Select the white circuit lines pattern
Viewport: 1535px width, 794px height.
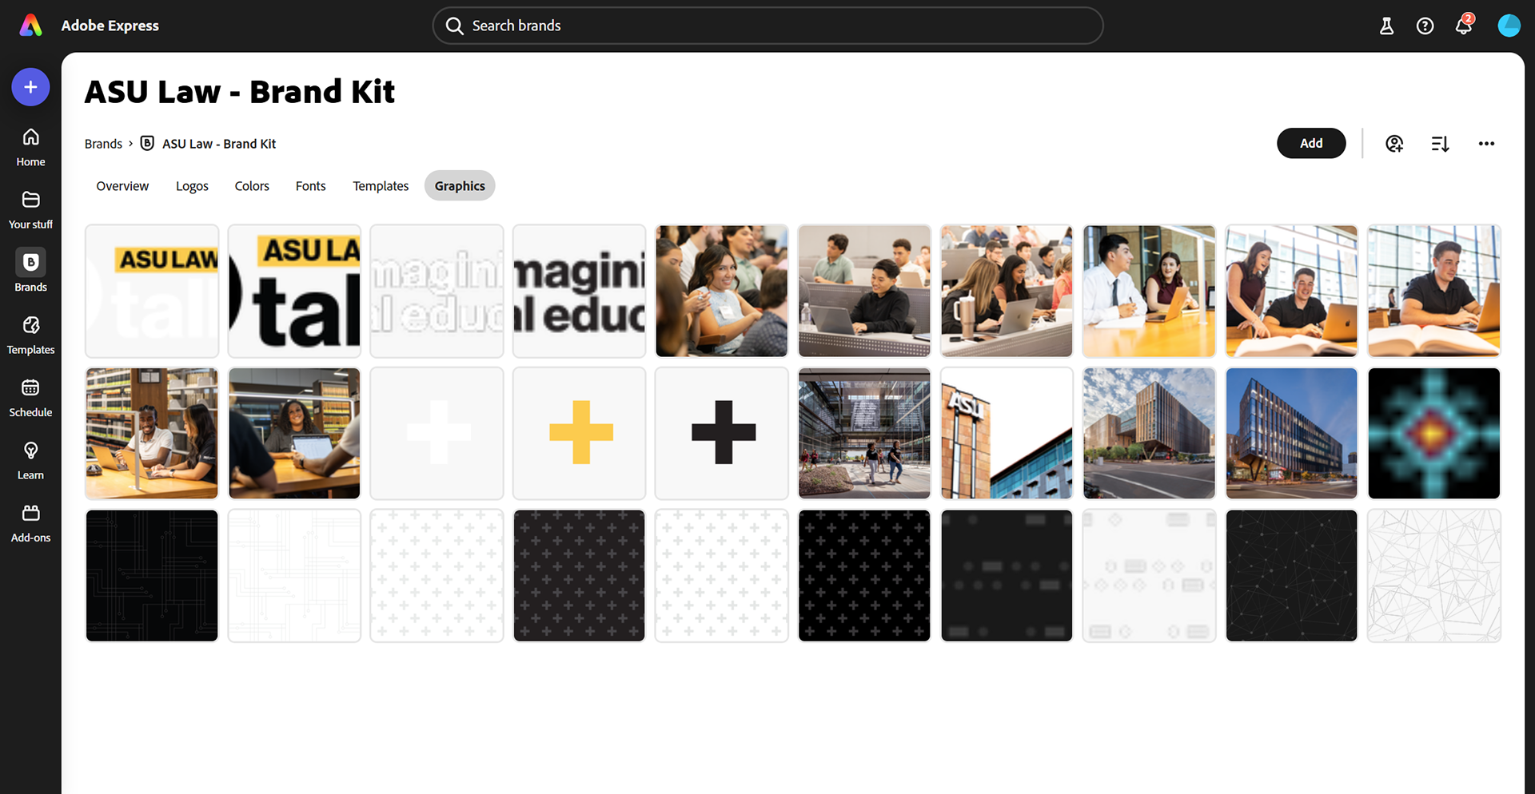click(x=294, y=576)
